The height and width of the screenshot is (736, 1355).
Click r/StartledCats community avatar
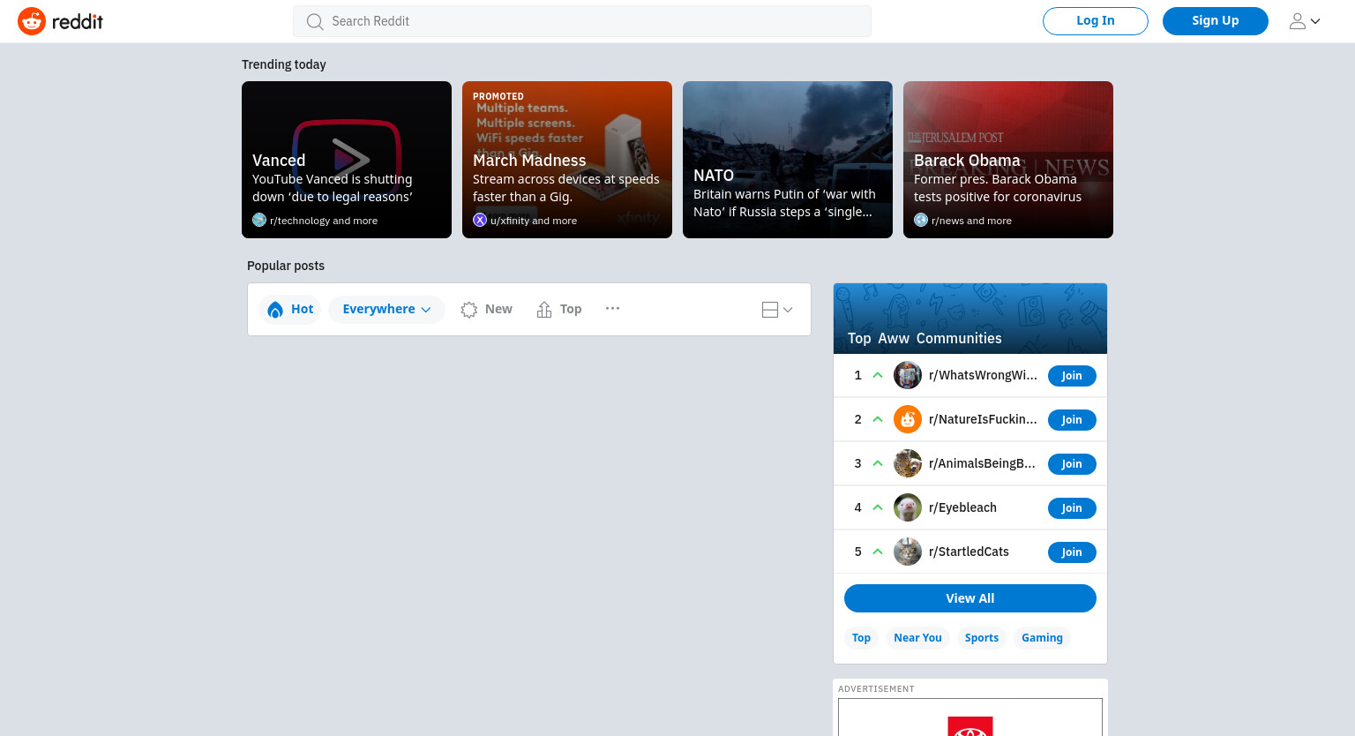pyautogui.click(x=908, y=552)
